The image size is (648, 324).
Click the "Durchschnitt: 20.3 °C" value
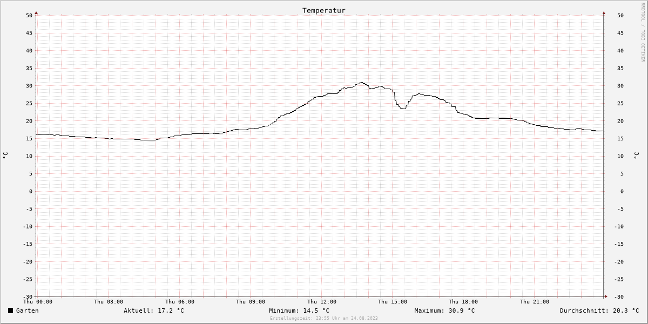point(599,310)
